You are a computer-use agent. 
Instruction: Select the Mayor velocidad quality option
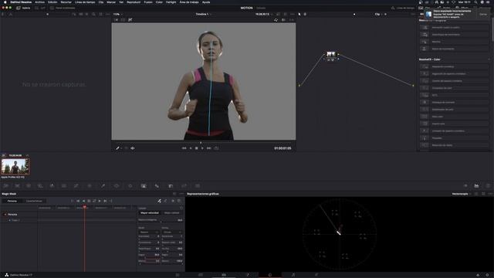coord(150,213)
